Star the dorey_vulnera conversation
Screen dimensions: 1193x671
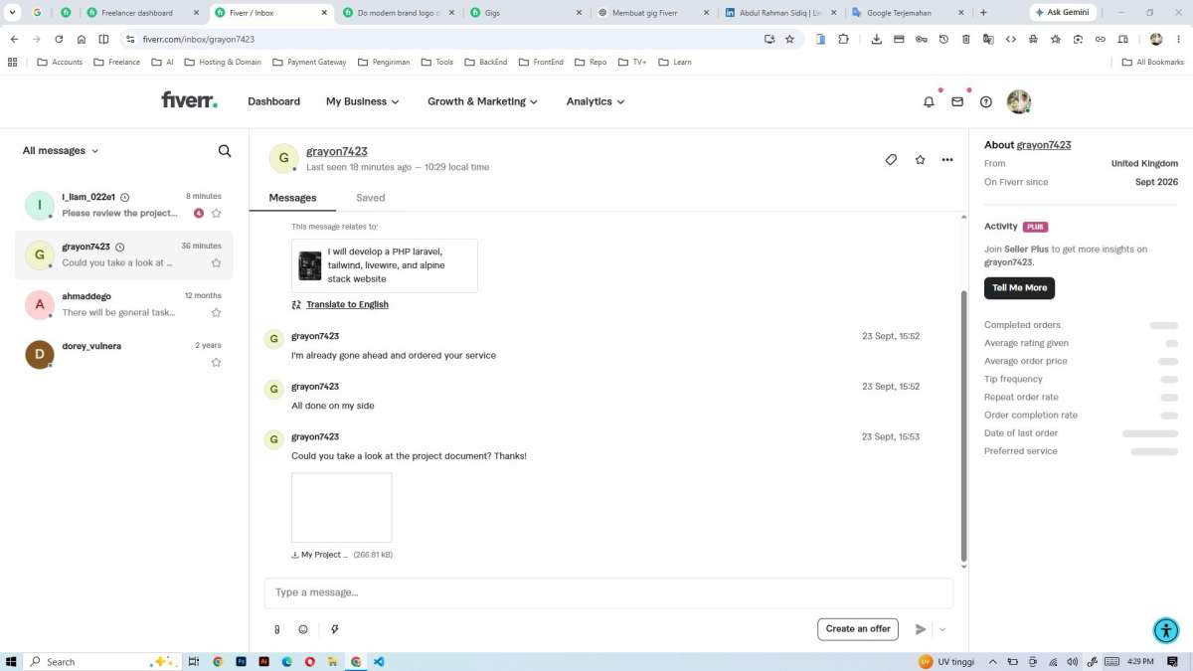coord(216,362)
